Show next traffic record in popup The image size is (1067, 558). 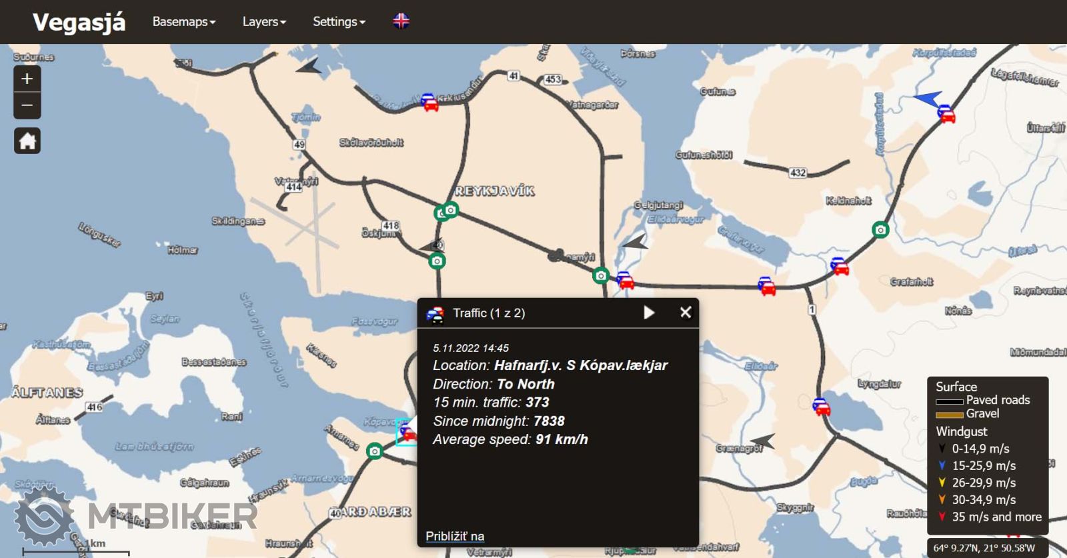point(649,313)
